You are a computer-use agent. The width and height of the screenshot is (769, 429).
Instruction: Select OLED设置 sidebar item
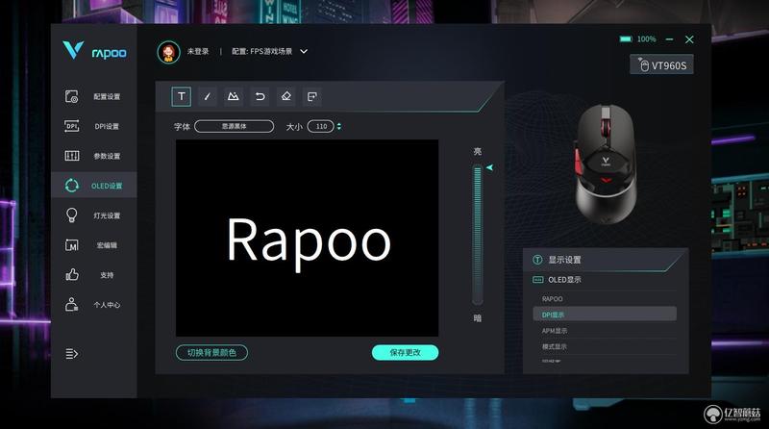pyautogui.click(x=93, y=186)
